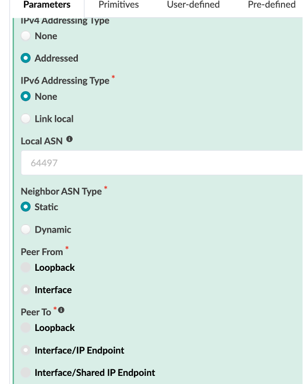Select Interface under Peer From
The width and height of the screenshot is (303, 384).
click(x=26, y=290)
